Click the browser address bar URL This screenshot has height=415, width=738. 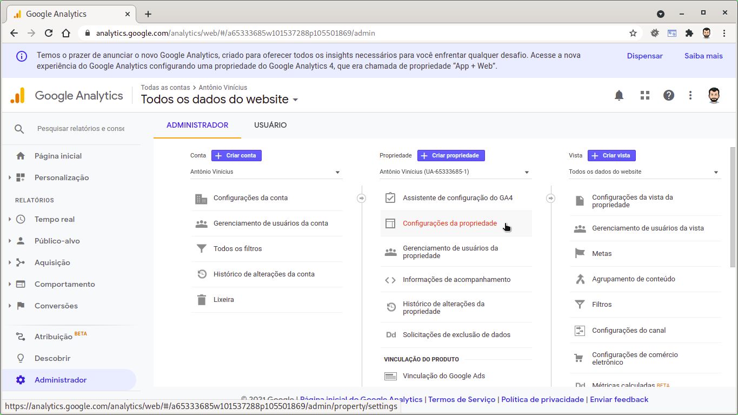coord(236,33)
